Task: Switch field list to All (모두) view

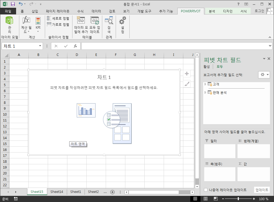Action: click(220, 67)
